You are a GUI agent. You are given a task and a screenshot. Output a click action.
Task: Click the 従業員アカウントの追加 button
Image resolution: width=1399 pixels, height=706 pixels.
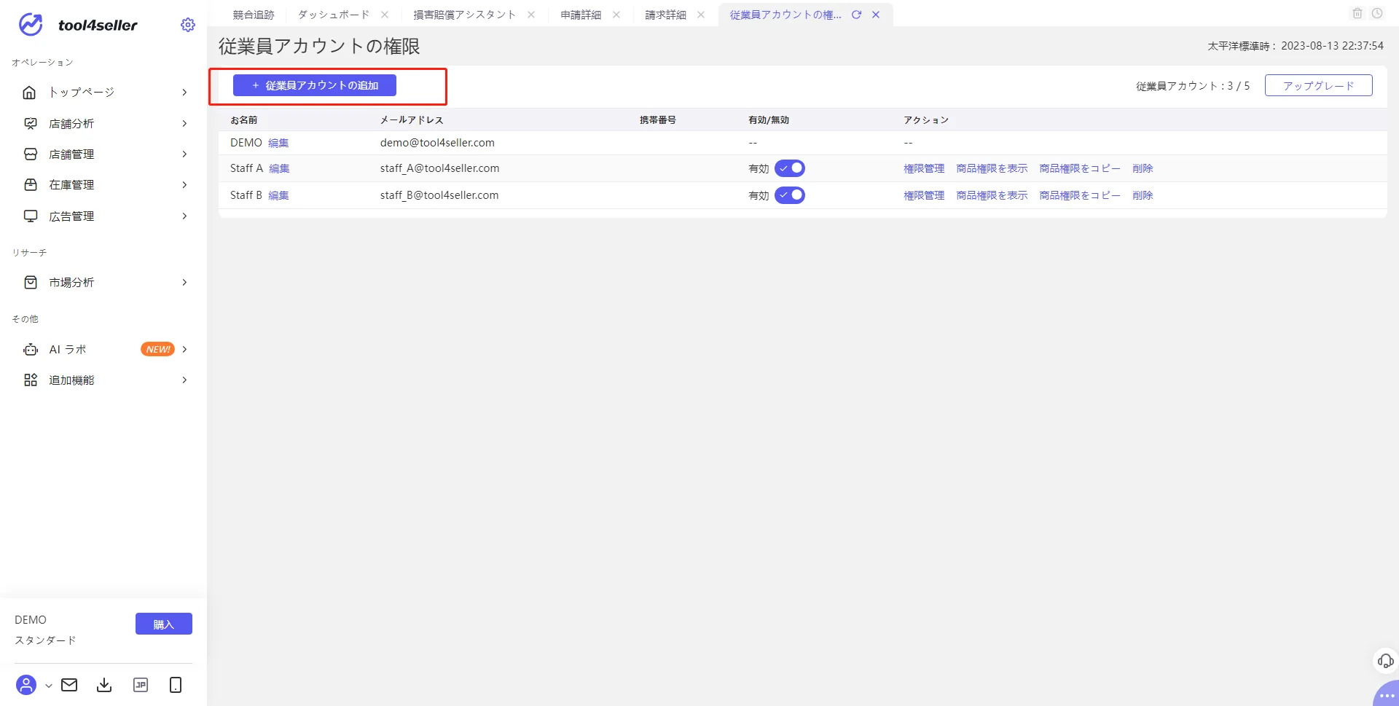315,85
